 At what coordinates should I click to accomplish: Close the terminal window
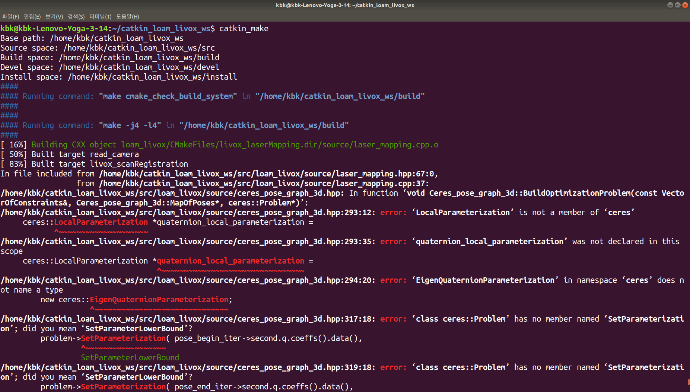(685, 5)
